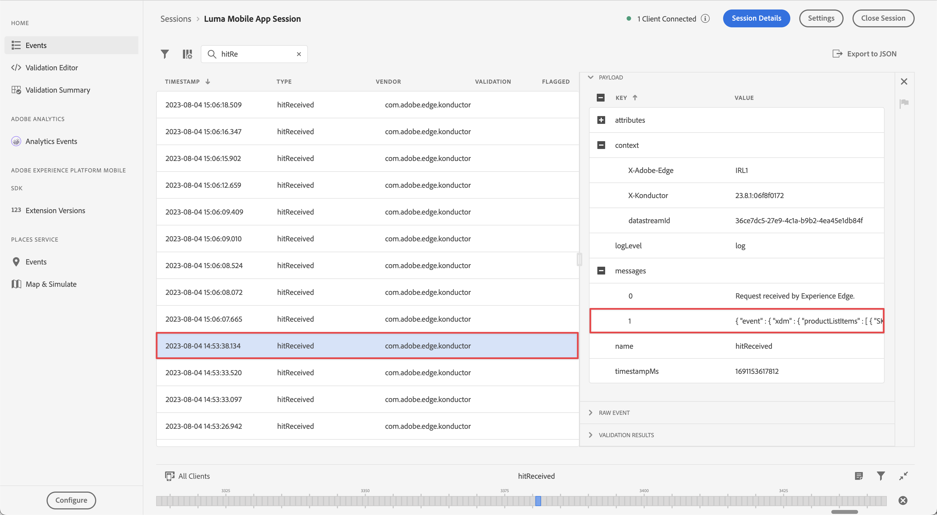The image size is (937, 515).
Task: Open the column settings icon
Action: tap(187, 54)
